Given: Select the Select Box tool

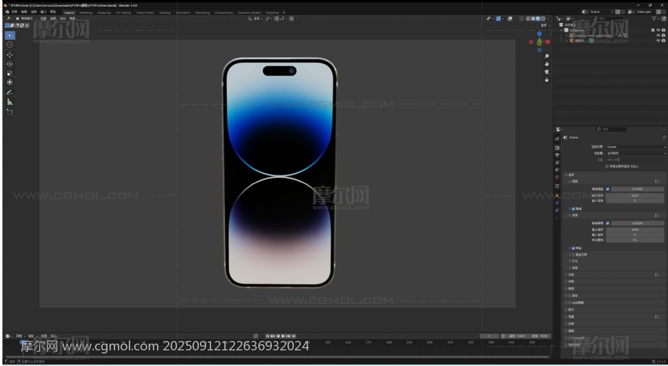Looking at the screenshot, I should click(x=10, y=35).
